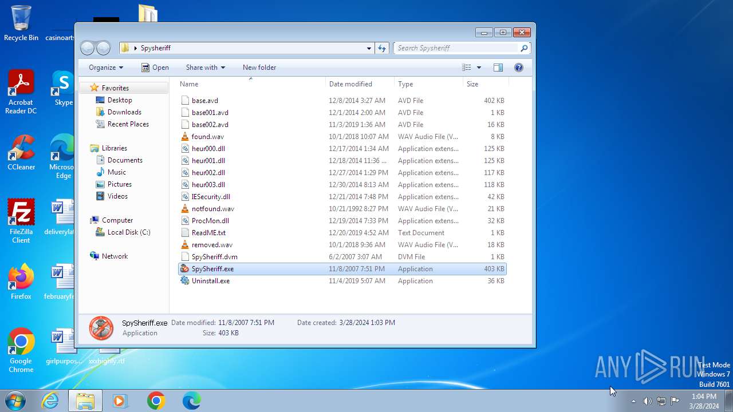Select Favorites in navigation pane
This screenshot has height=412, width=733.
coord(115,88)
